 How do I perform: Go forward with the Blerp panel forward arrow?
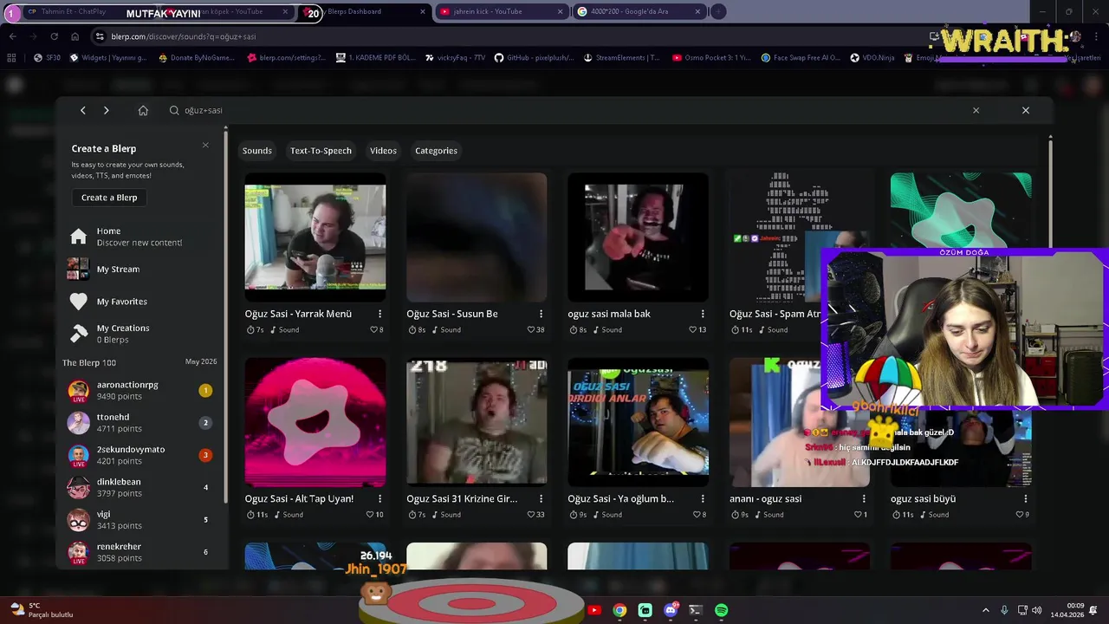click(x=106, y=110)
